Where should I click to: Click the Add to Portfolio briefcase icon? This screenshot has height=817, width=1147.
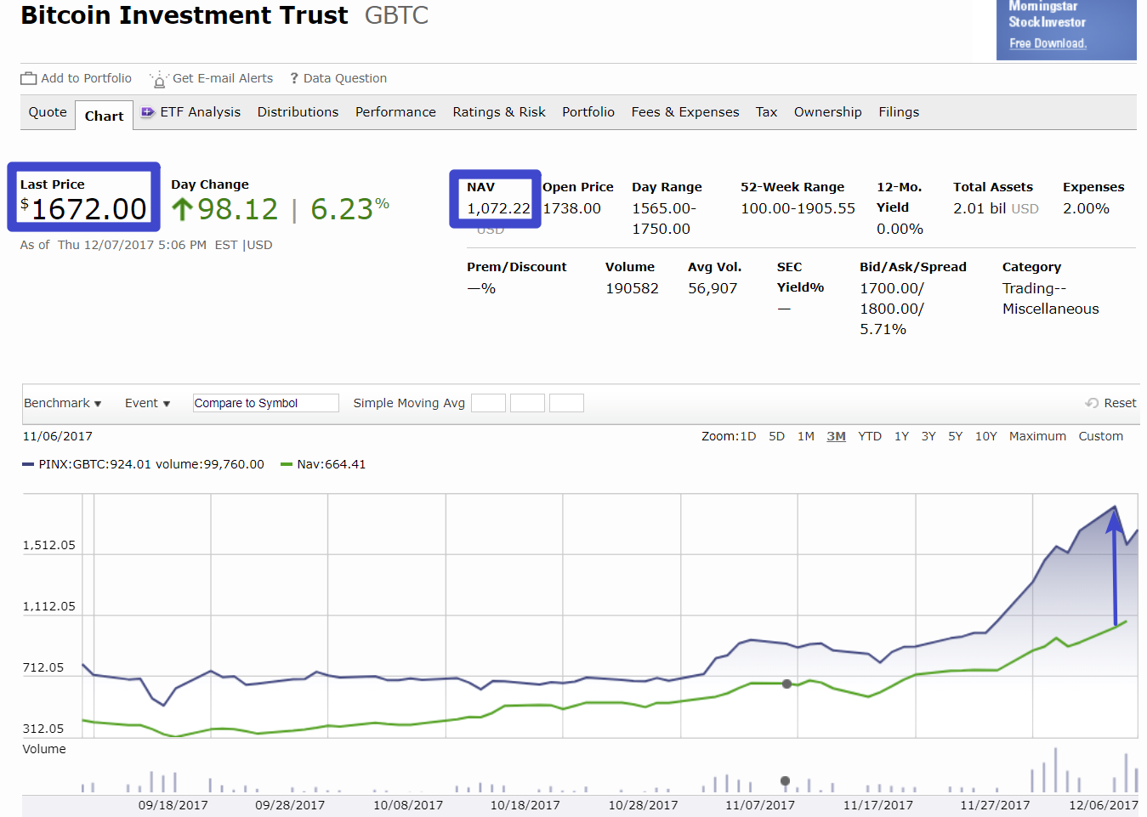pyautogui.click(x=29, y=78)
